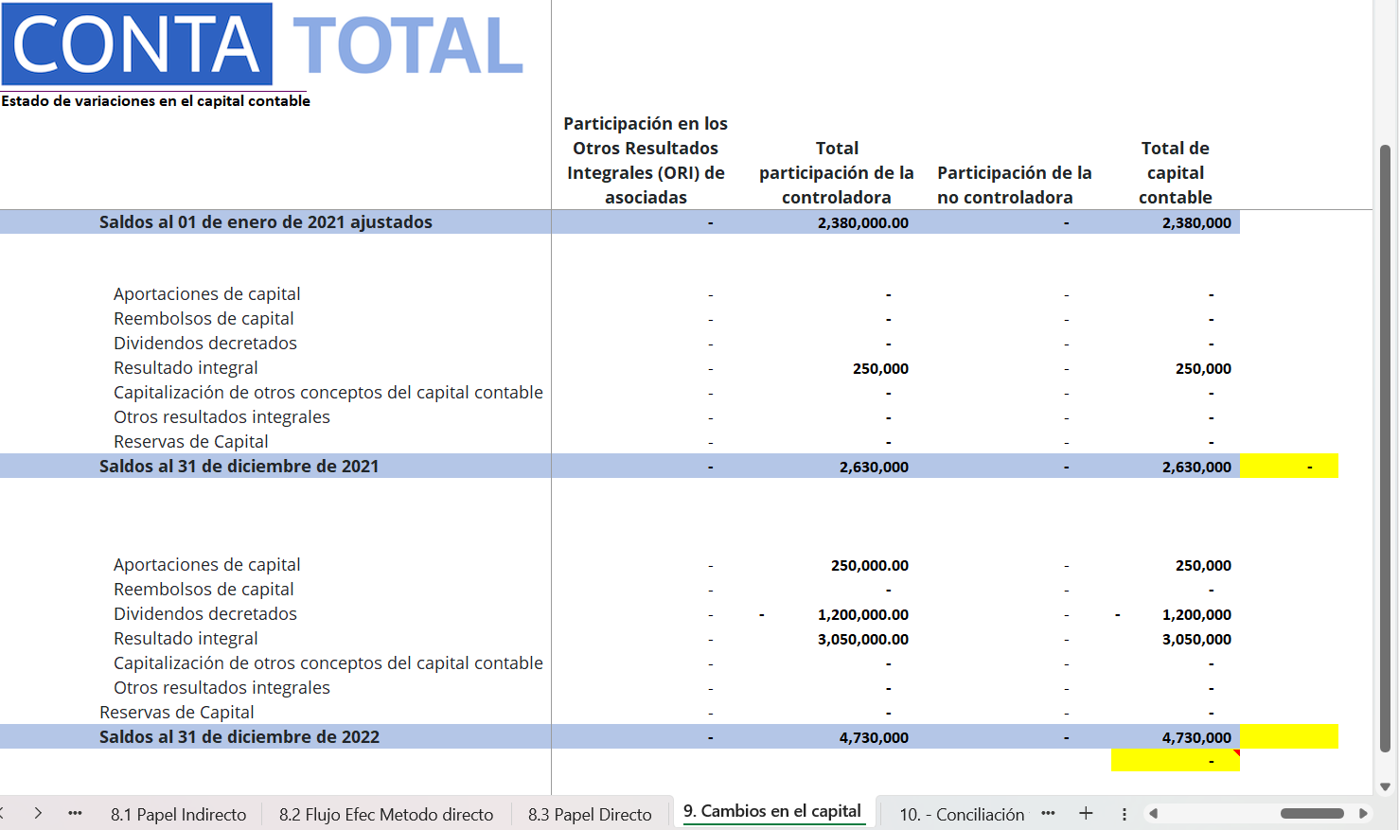Select Dividendos decretados 1,200,000.00 controladora cell
The height and width of the screenshot is (830, 1399).
click(836, 614)
